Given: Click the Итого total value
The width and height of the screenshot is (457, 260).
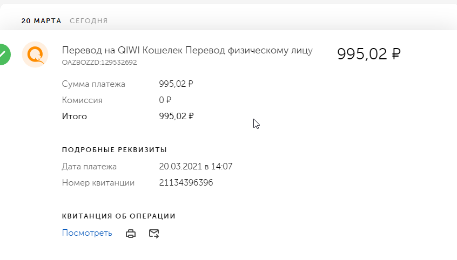Looking at the screenshot, I should 176,116.
